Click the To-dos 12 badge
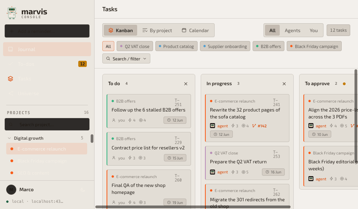The height and width of the screenshot is (209, 358). click(83, 64)
